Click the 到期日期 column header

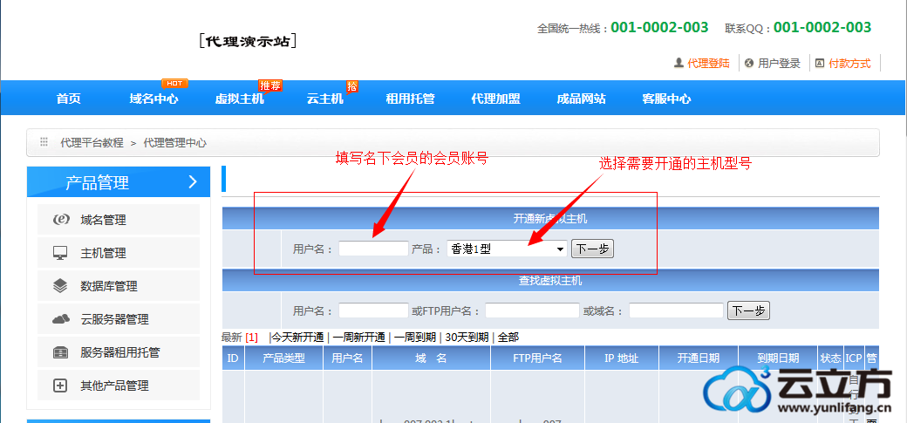[779, 358]
